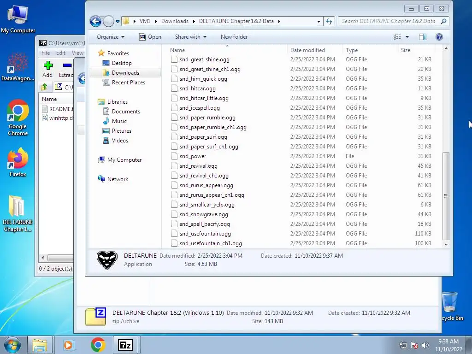Open View menu in 7-Zip window

click(77, 53)
